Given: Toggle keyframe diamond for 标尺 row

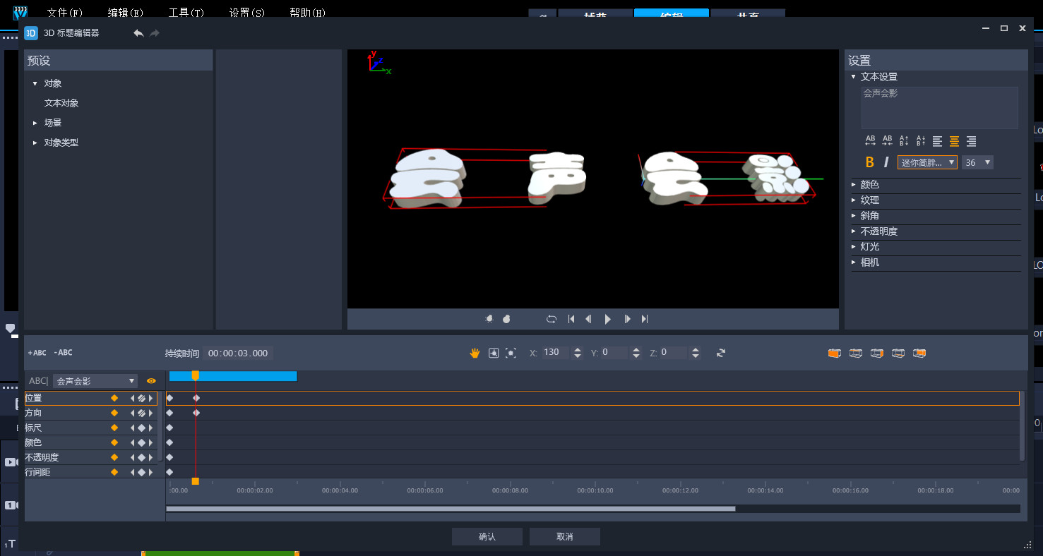Looking at the screenshot, I should coord(114,428).
